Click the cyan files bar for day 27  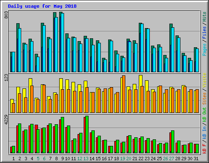tap(173, 50)
